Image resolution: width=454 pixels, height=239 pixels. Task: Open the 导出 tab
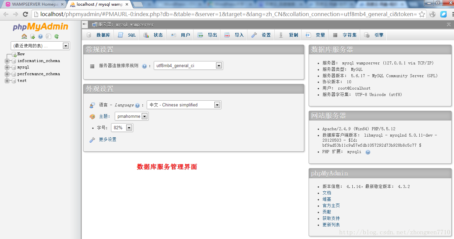[x=207, y=35]
